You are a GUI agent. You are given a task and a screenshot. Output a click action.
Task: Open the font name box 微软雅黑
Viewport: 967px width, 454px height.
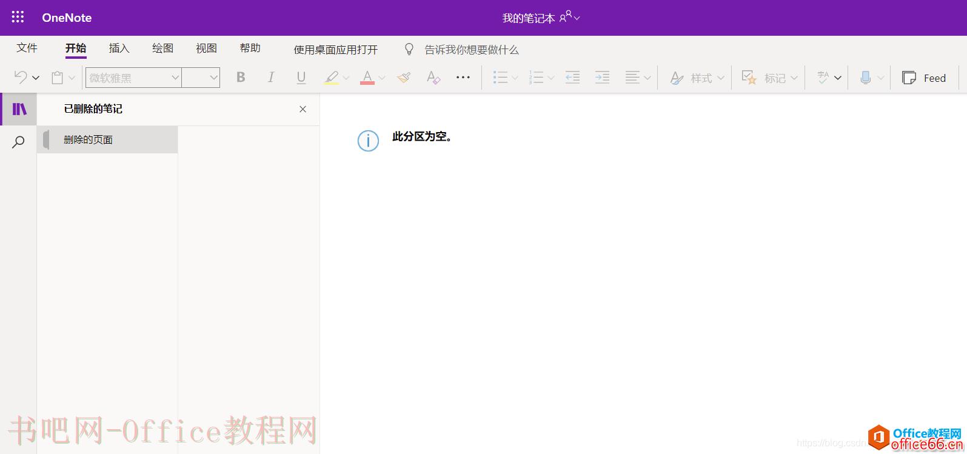point(133,78)
